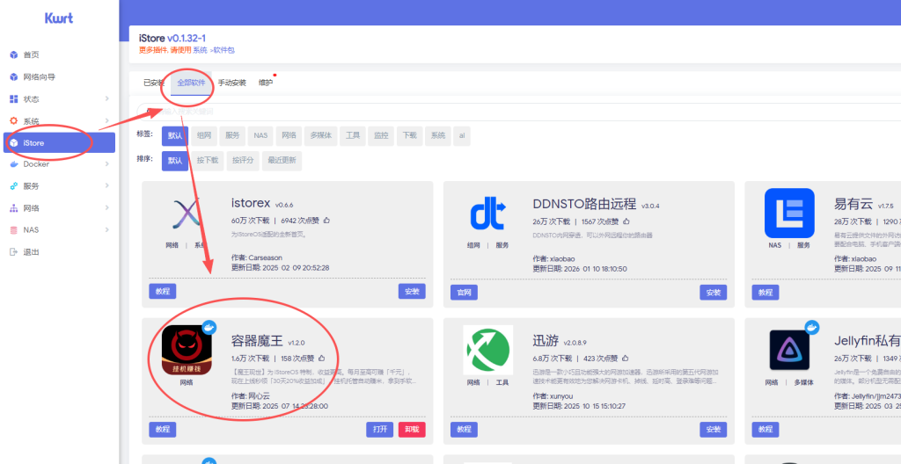The height and width of the screenshot is (464, 901).
Task: Filter by the ai tag
Action: (x=461, y=136)
